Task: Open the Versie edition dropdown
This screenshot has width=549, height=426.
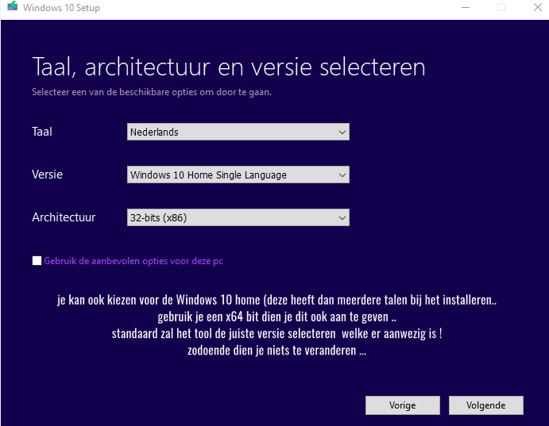Action: point(238,175)
